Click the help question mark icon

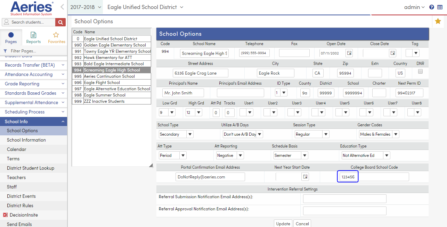coord(431,7)
